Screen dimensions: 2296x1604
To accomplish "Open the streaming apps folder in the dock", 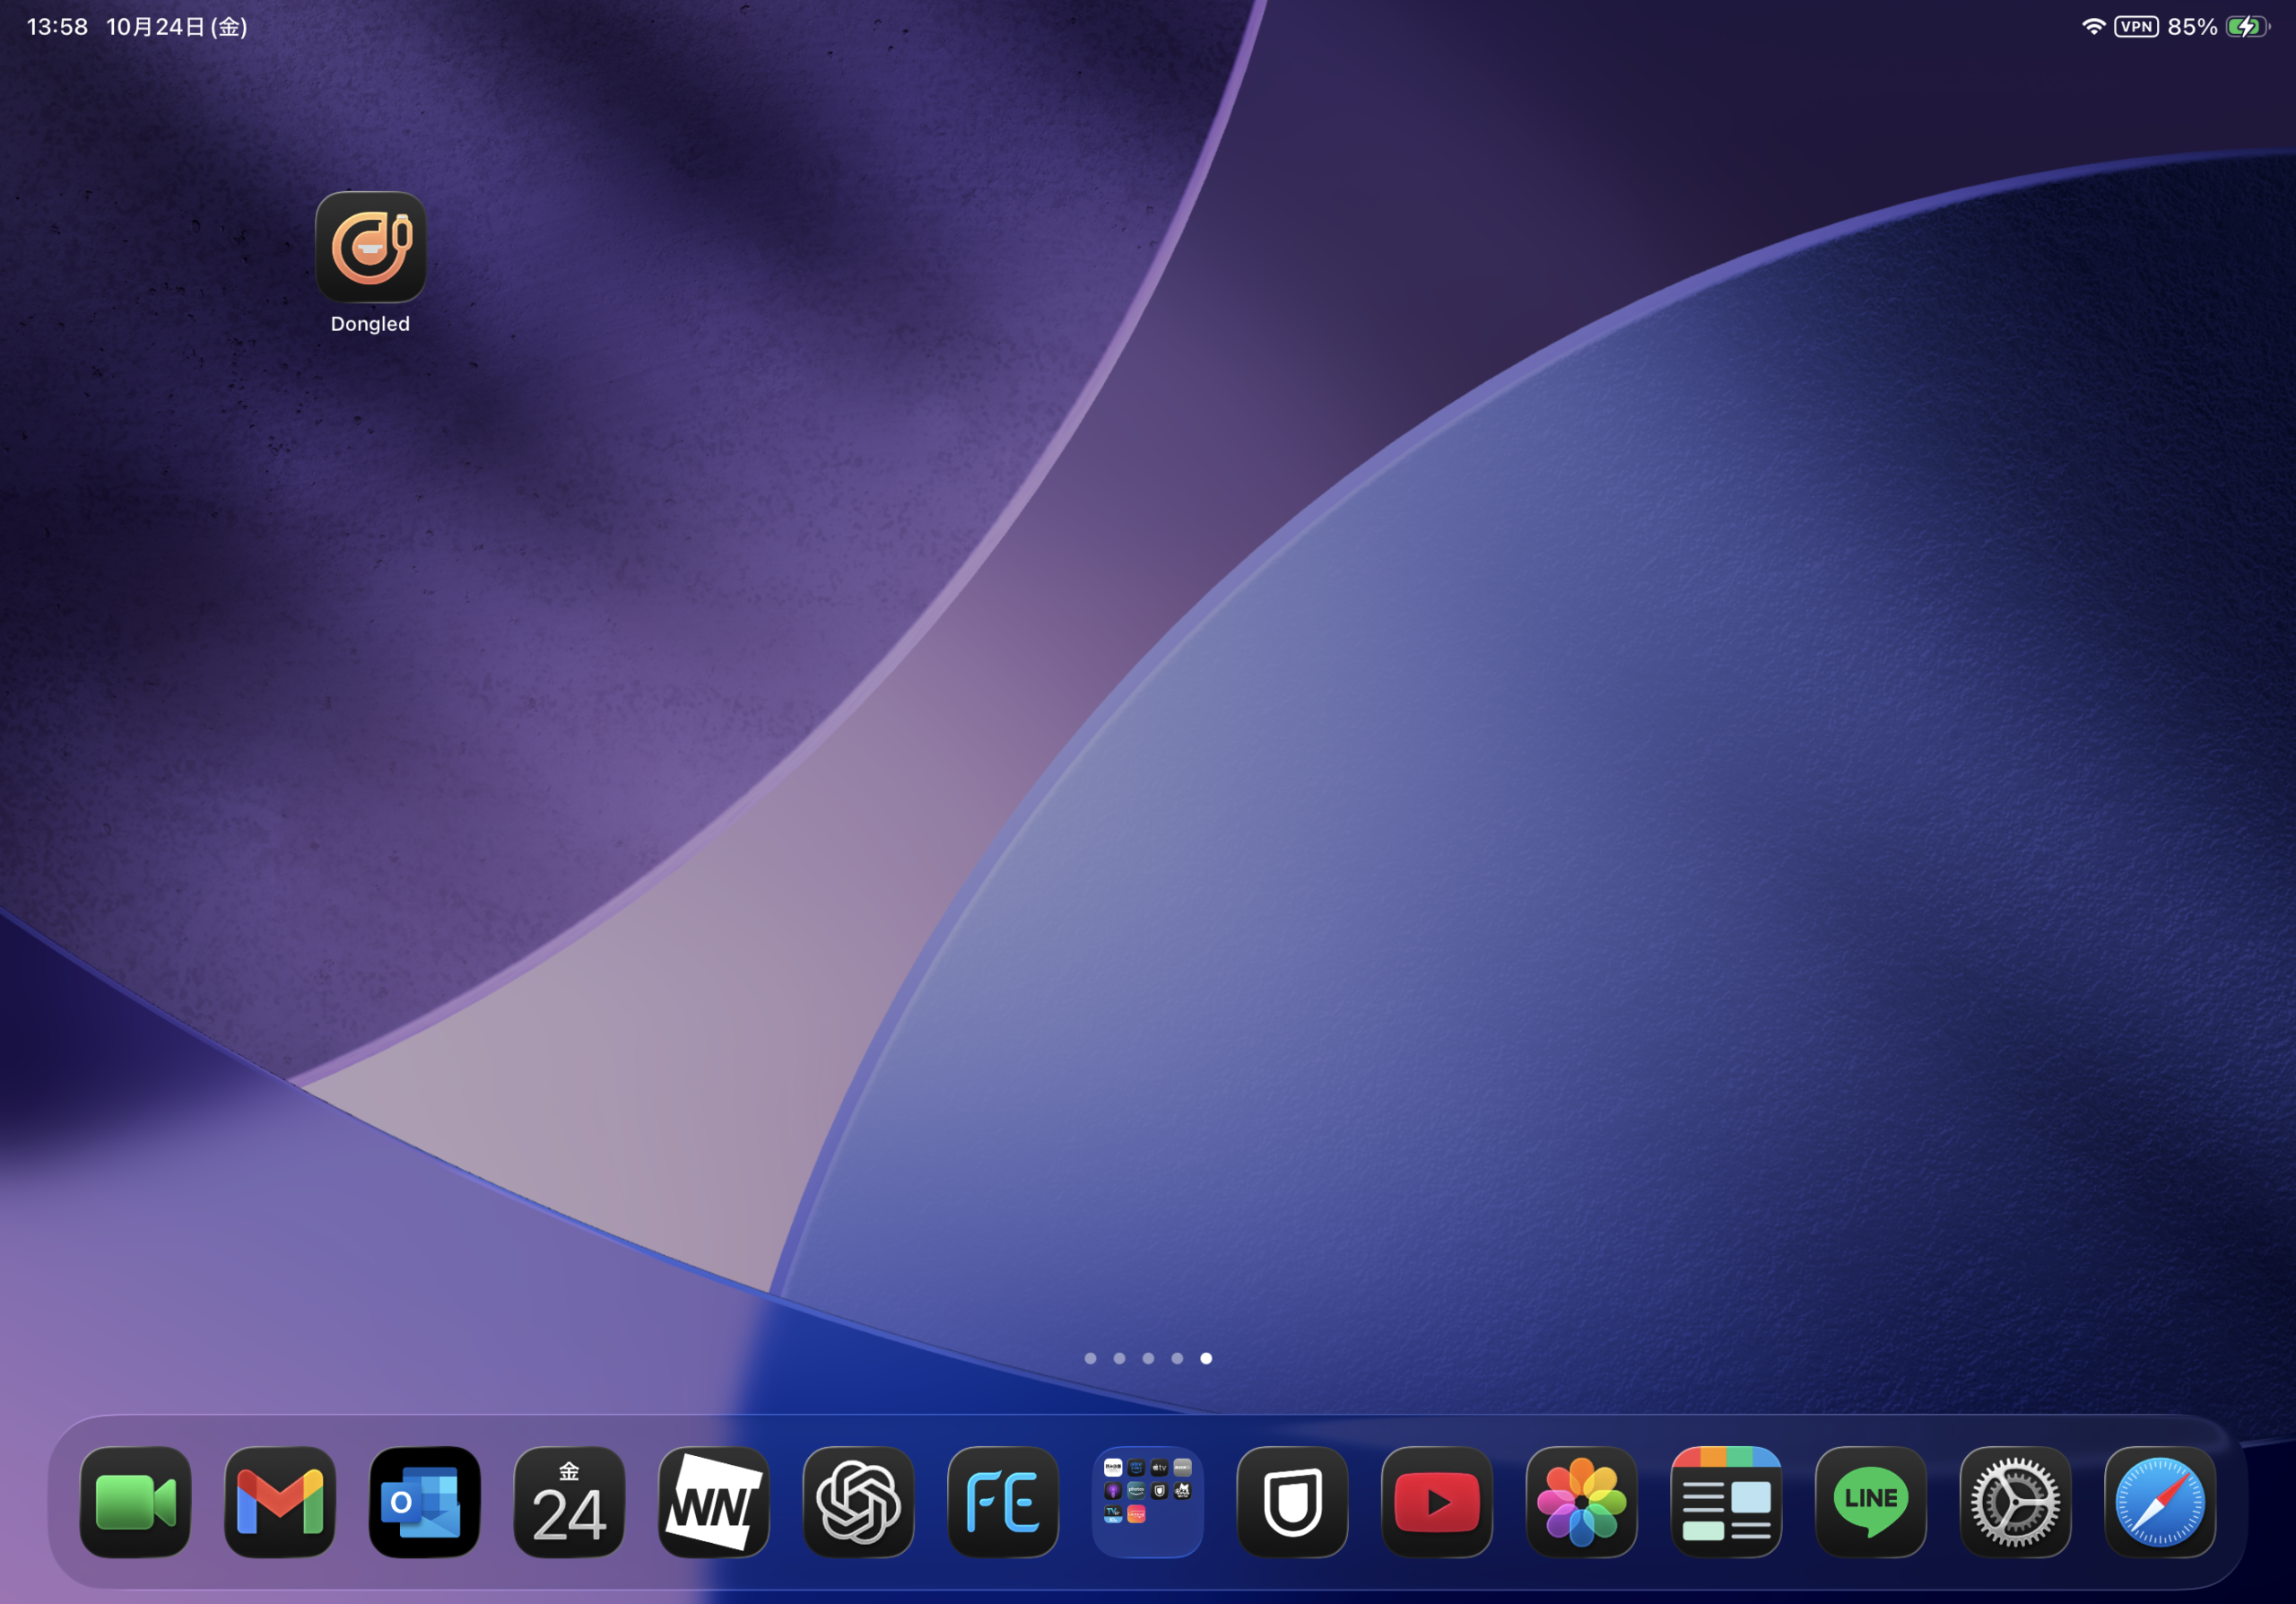I will click(x=1147, y=1502).
